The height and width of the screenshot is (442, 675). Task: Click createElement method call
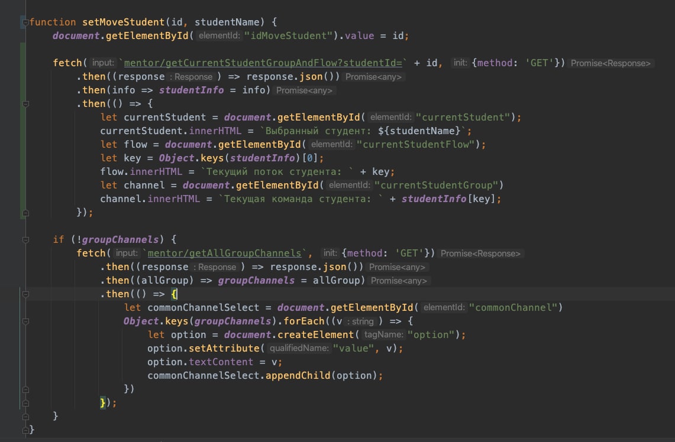(x=315, y=334)
